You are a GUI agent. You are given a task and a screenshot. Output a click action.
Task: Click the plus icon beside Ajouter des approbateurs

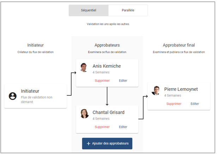coord(88,143)
